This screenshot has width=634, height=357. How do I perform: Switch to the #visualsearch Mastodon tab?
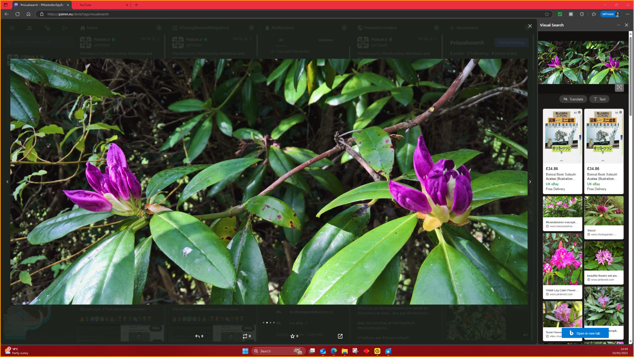pos(41,5)
